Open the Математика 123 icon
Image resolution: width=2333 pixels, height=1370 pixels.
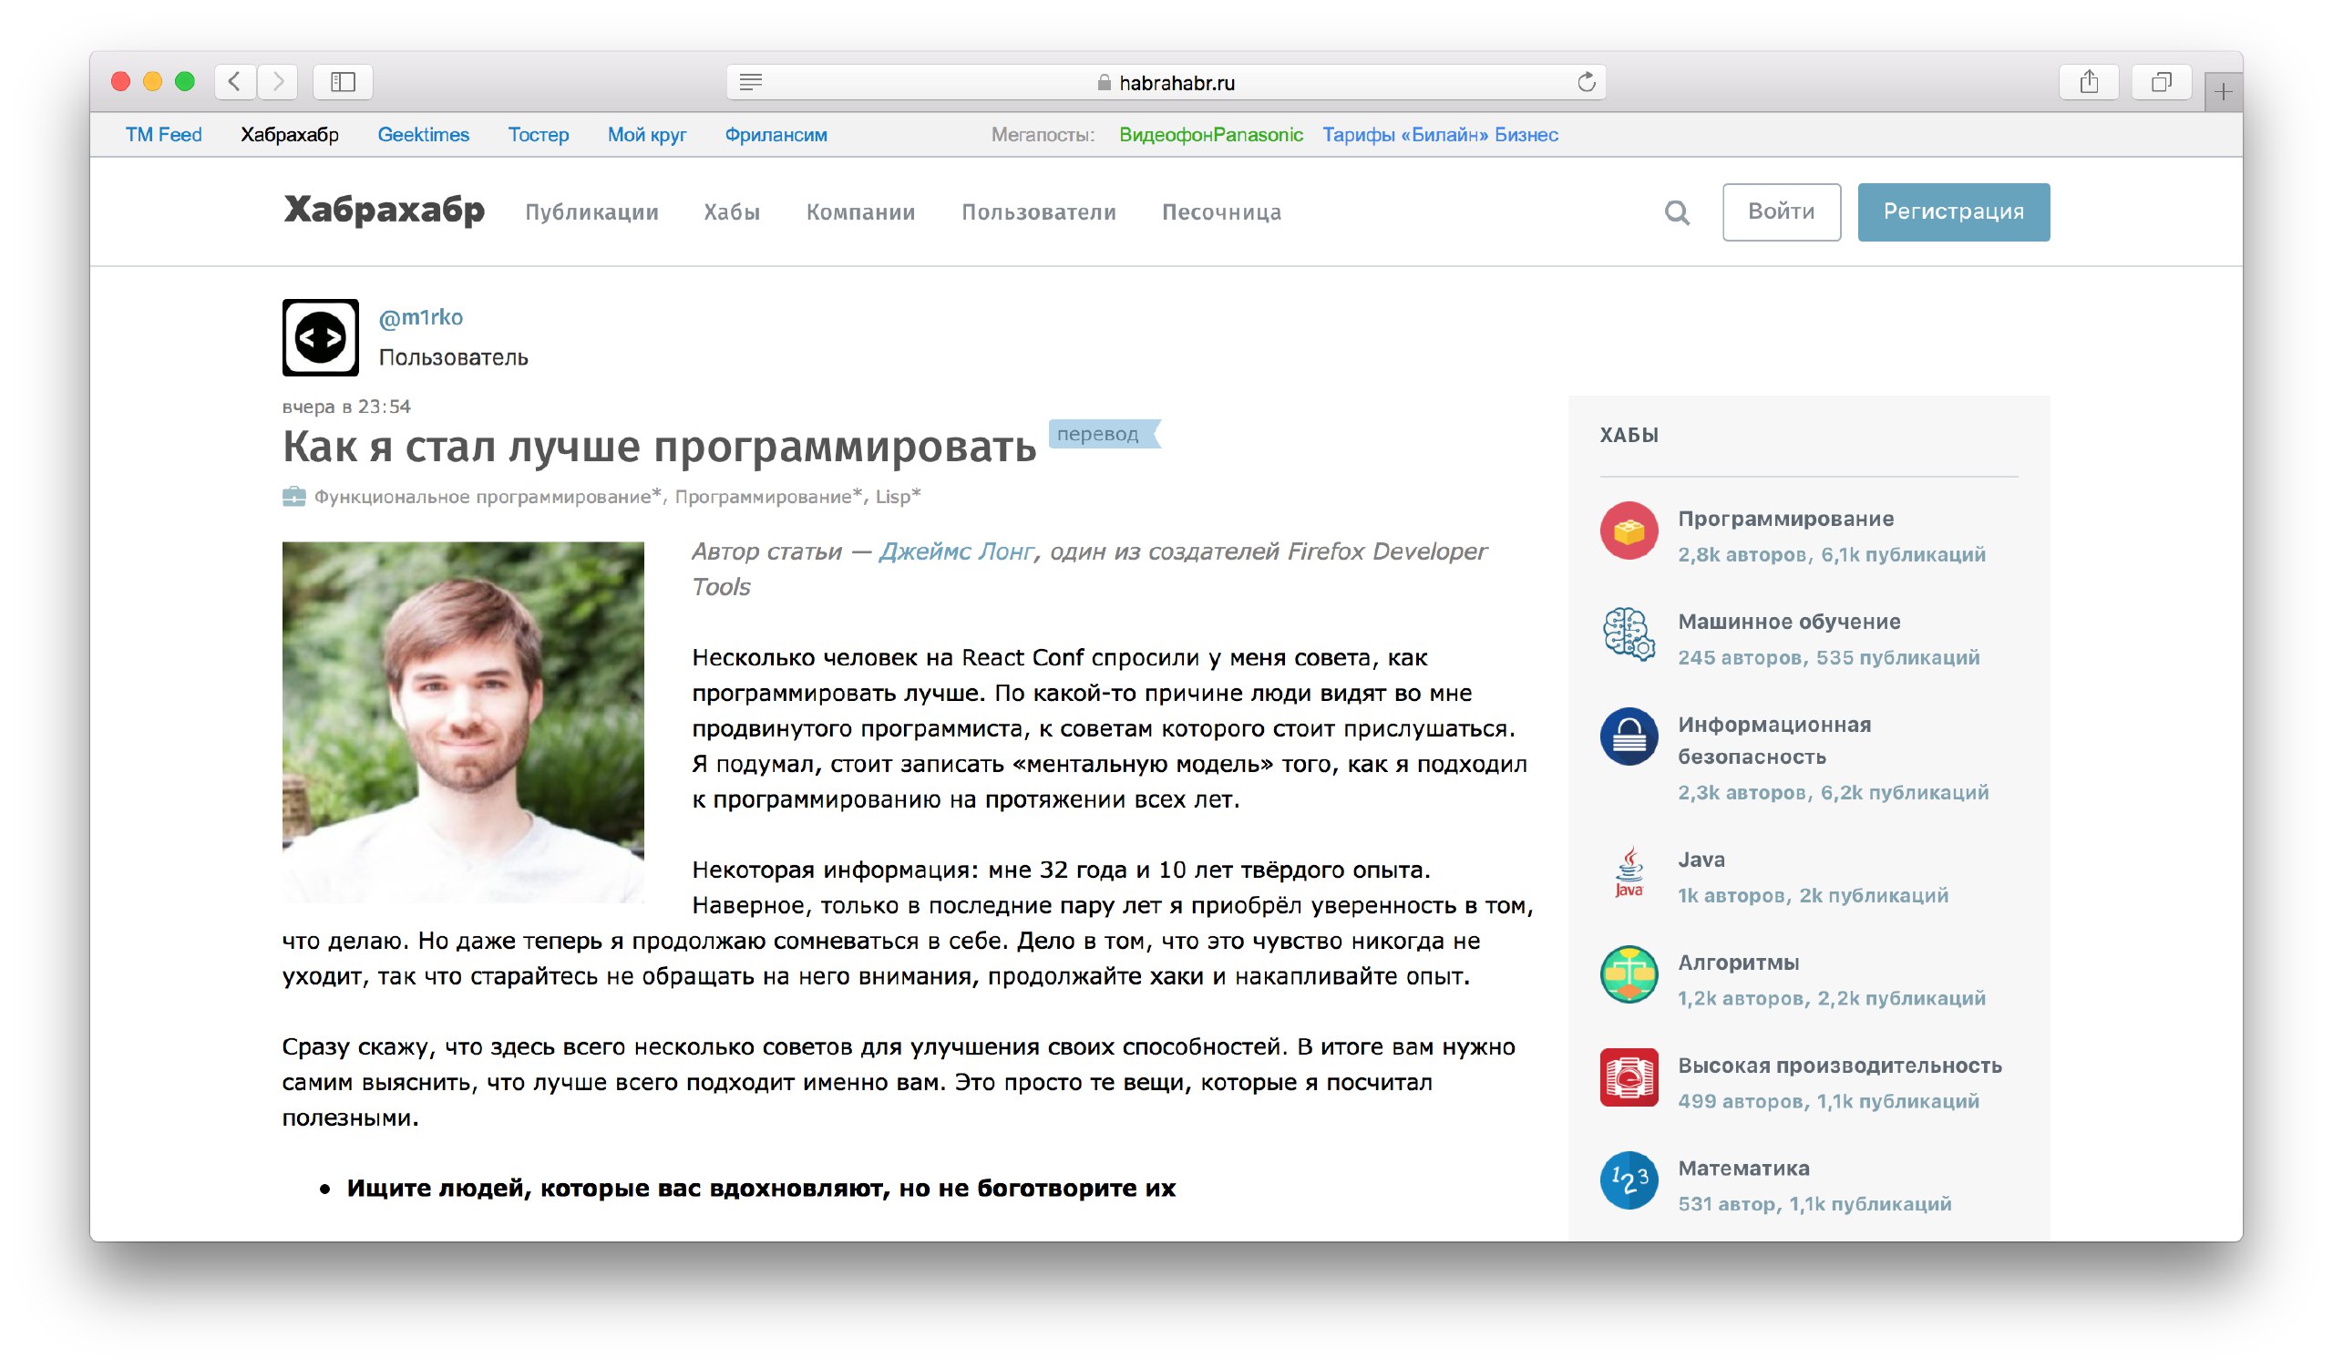pyautogui.click(x=1629, y=1179)
